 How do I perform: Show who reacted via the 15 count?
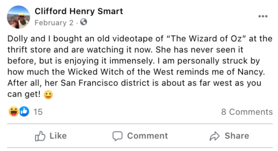38,112
